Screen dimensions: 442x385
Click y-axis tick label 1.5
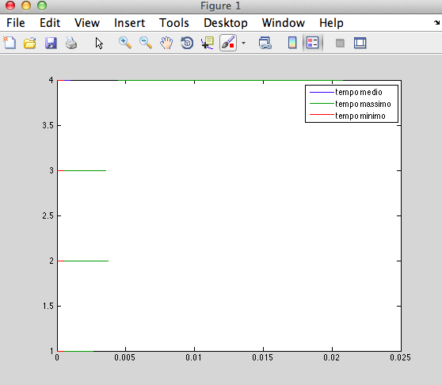pos(48,306)
